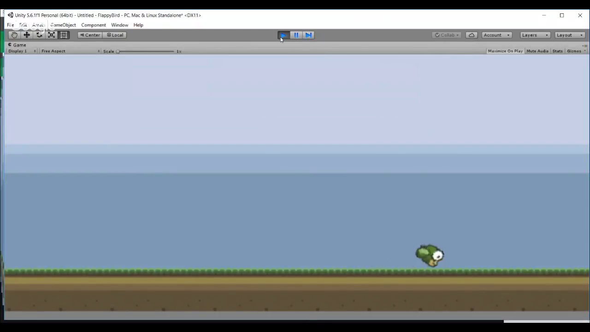The height and width of the screenshot is (332, 590).
Task: Adjust the game view Scale slider
Action: (118, 51)
